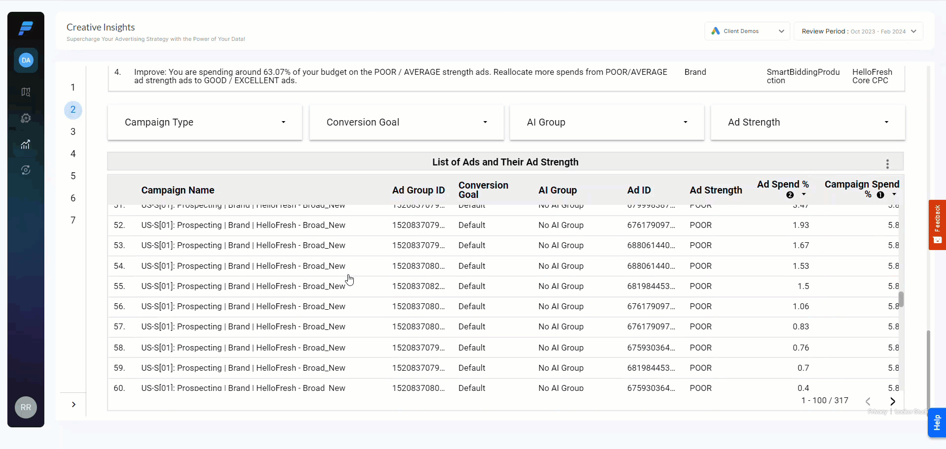This screenshot has height=449, width=946.
Task: Go to the previous table page arrow
Action: tap(868, 401)
